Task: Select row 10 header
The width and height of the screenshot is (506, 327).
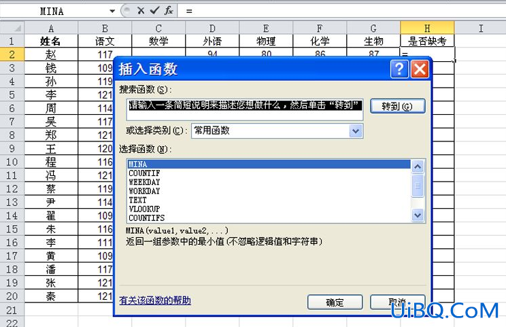Action: (x=12, y=162)
